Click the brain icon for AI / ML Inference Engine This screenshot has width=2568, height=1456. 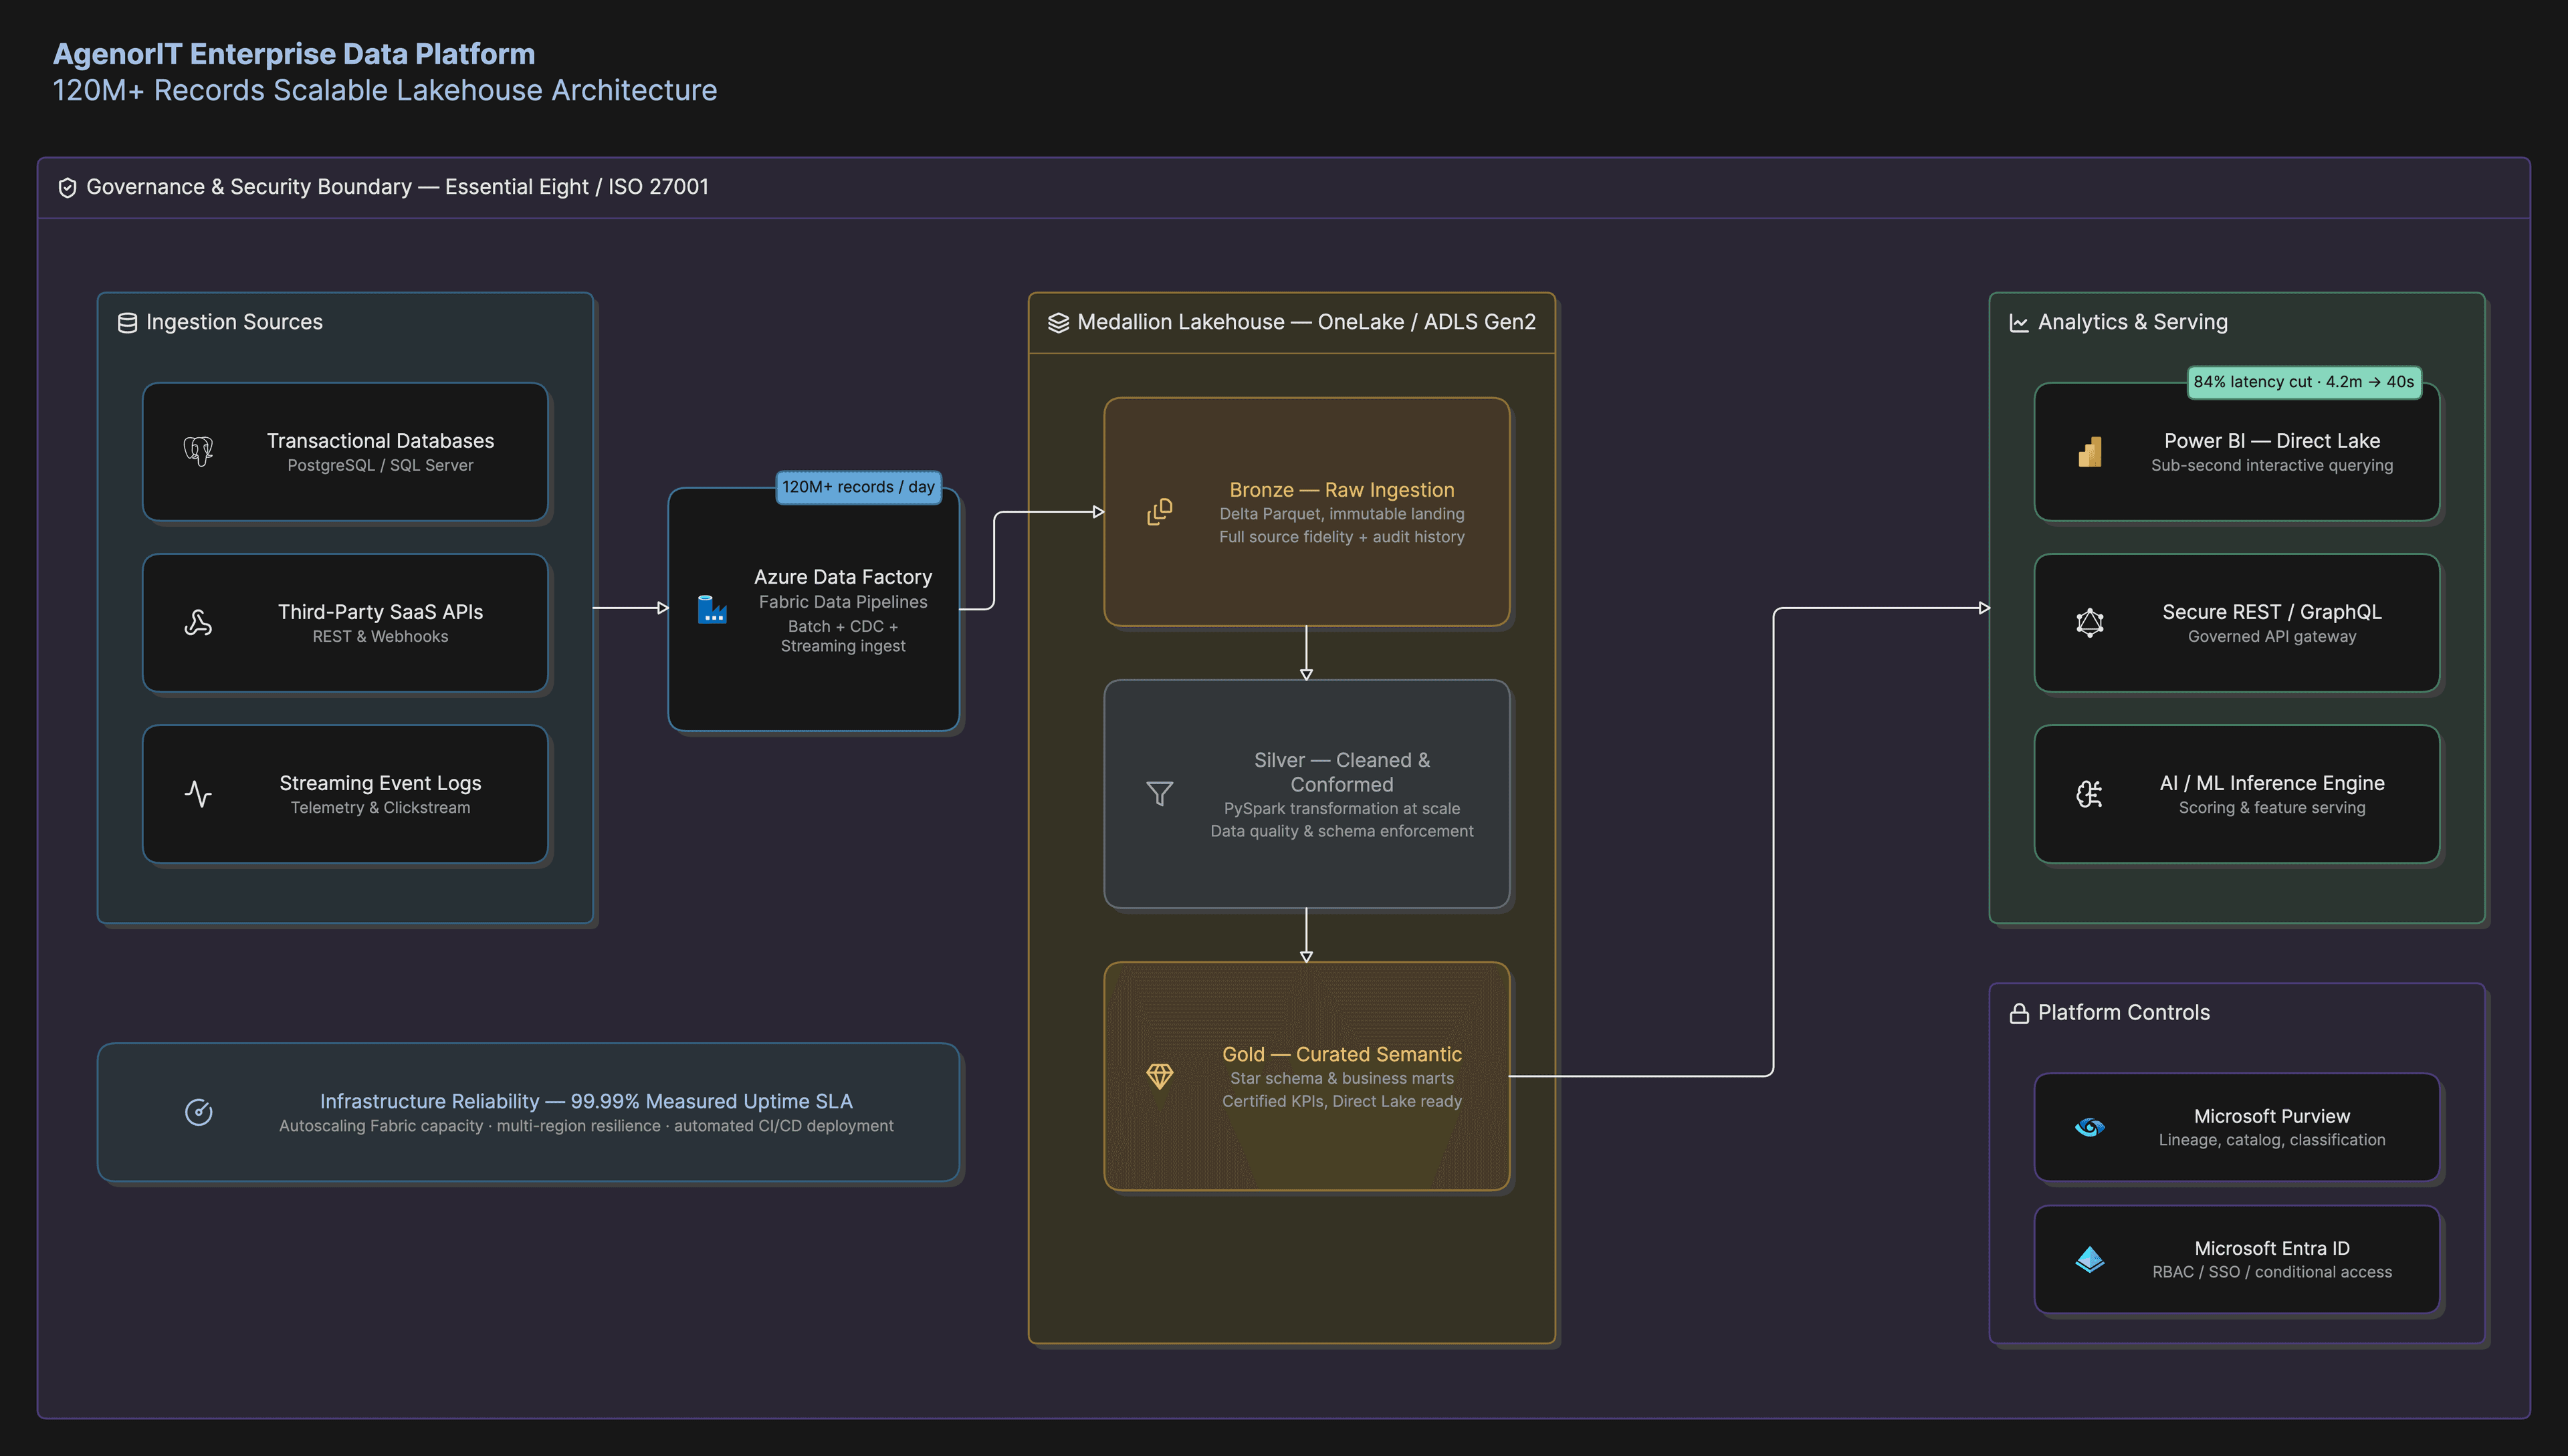[2090, 794]
